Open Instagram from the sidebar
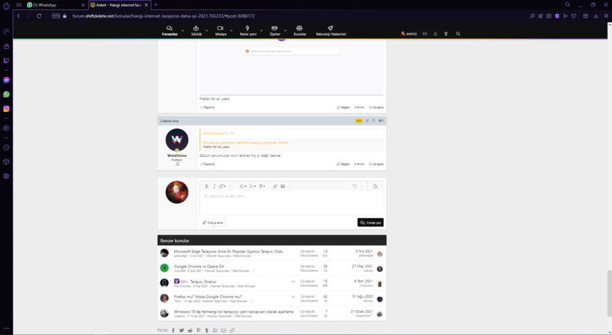Screen dimensions: 612x335 tap(6, 109)
